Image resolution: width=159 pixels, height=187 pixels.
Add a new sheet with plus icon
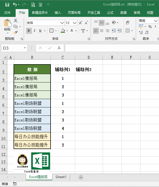81,177
